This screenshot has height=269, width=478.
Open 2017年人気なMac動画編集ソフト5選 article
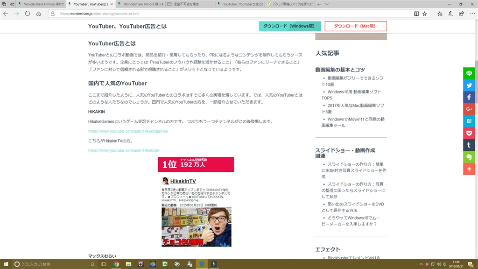pyautogui.click(x=353, y=108)
